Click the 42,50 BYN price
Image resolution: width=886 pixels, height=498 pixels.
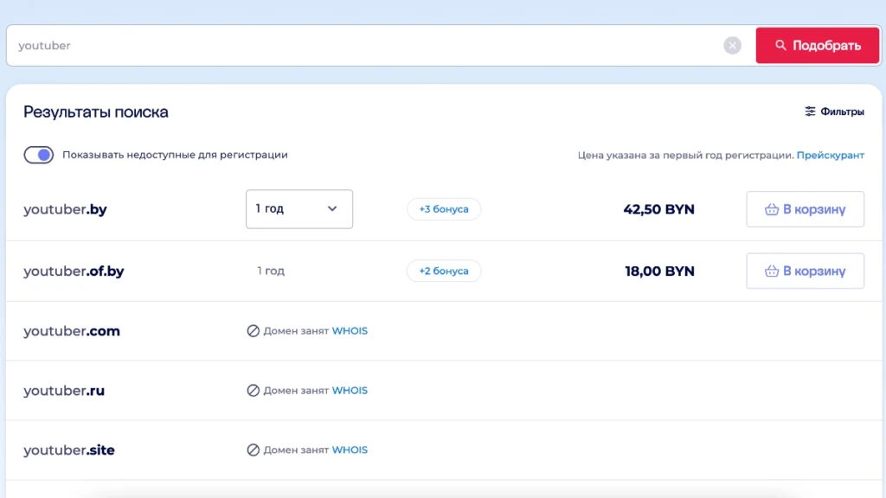click(x=658, y=209)
